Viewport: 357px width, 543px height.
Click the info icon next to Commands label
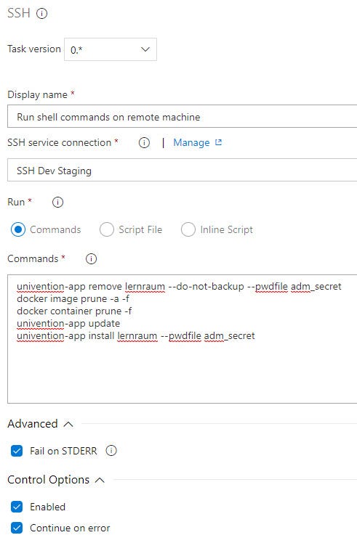(91, 258)
